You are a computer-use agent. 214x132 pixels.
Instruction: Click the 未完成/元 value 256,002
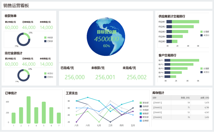pyautogui.click(x=137, y=77)
